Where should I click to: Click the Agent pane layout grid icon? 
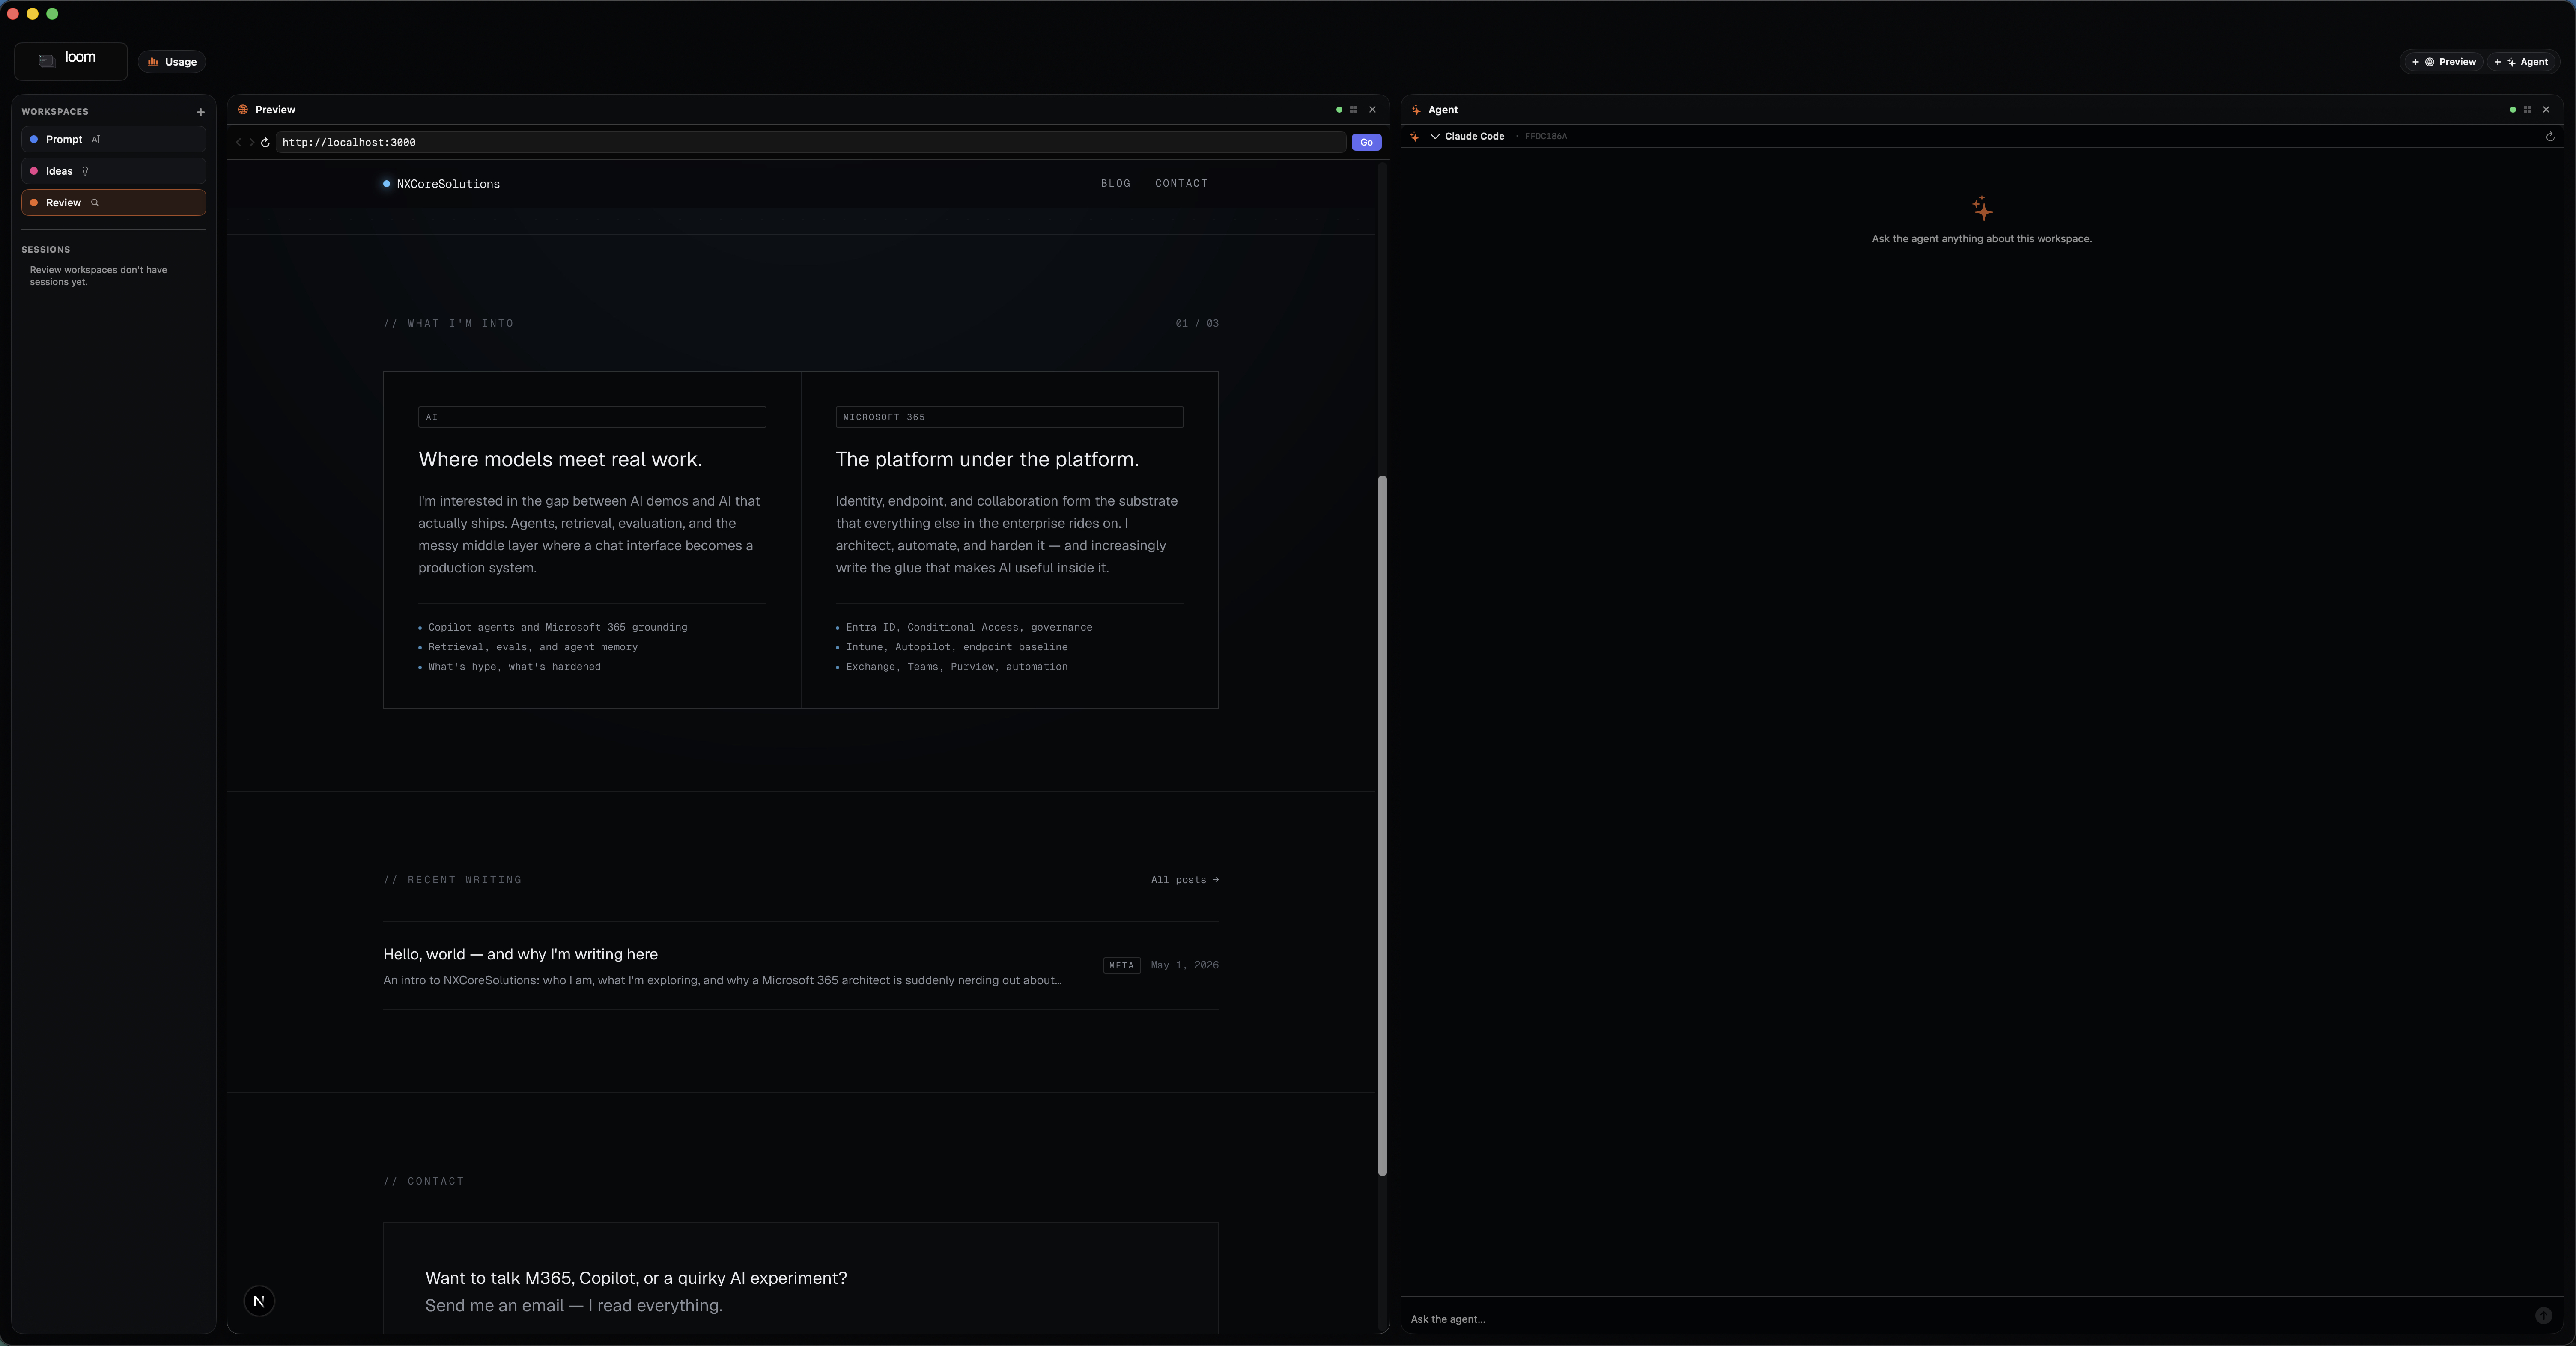pyautogui.click(x=2527, y=110)
